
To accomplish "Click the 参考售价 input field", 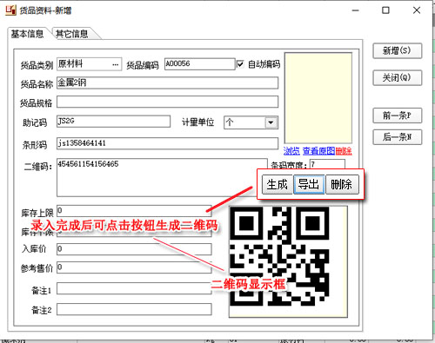I will pyautogui.click(x=134, y=267).
